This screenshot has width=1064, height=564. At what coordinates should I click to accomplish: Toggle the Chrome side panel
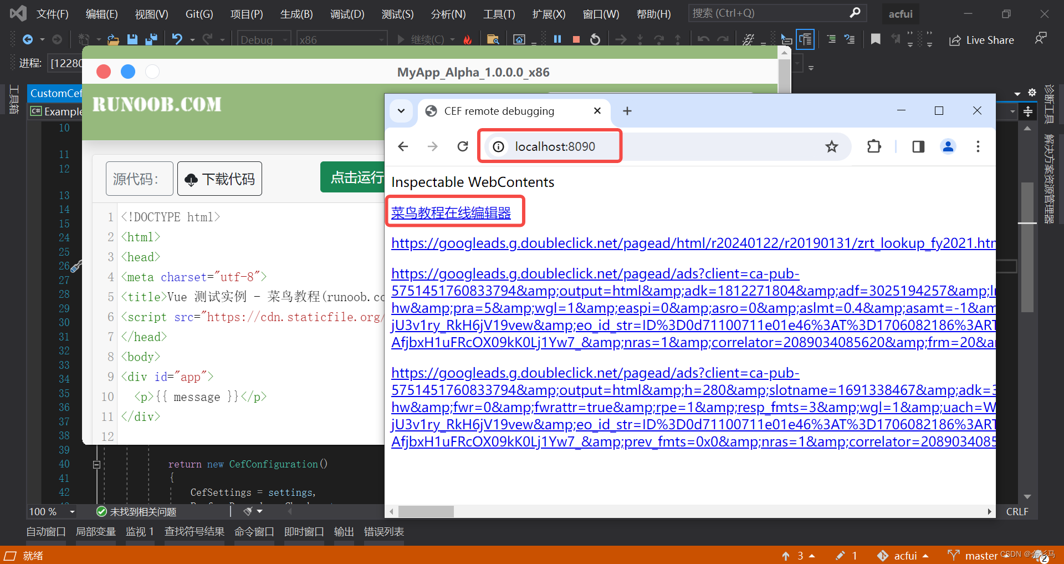[x=918, y=146]
